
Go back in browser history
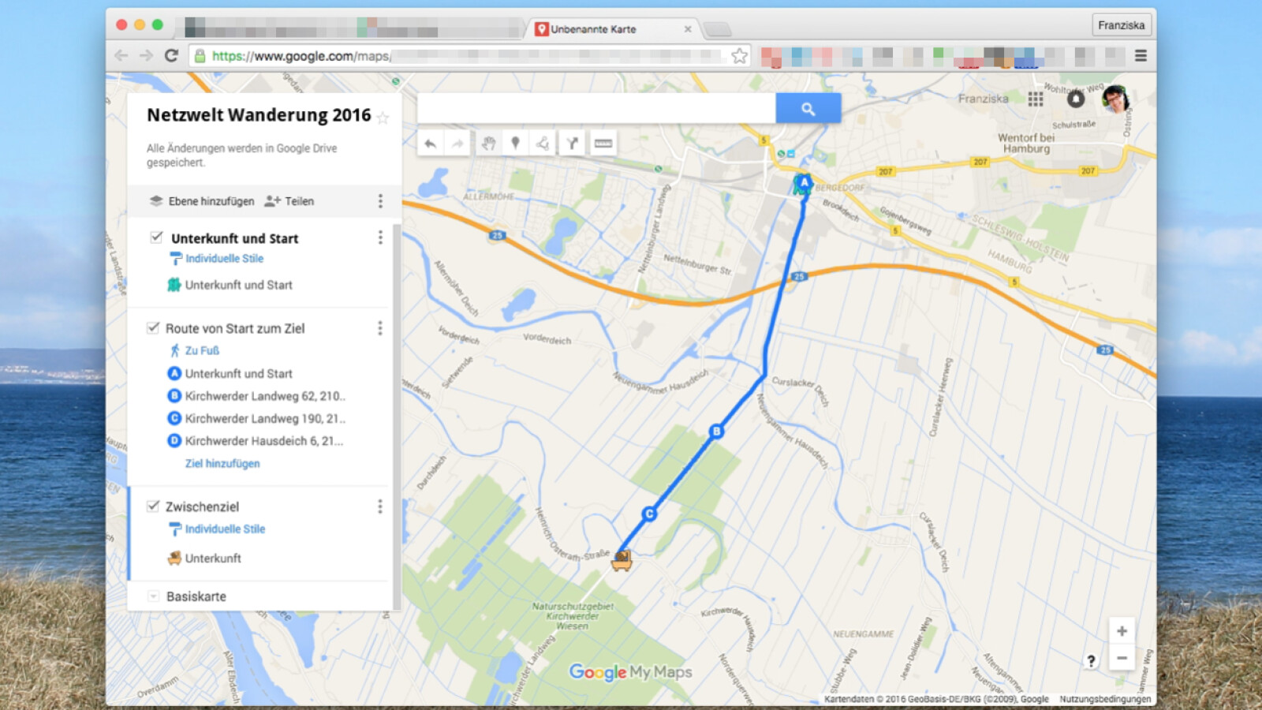(x=121, y=55)
